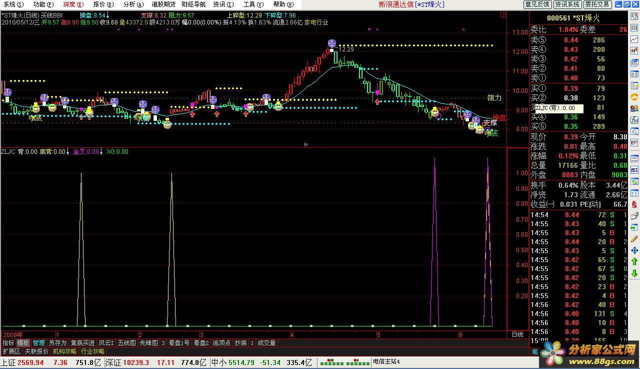Select the 五线图 tab
Viewport: 640px width, 369px height.
(x=126, y=343)
